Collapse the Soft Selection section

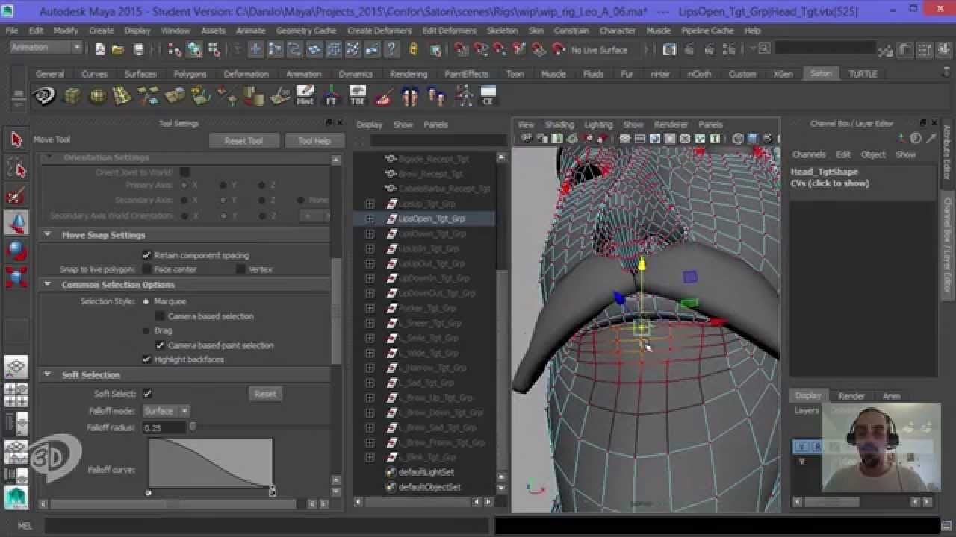click(x=47, y=375)
